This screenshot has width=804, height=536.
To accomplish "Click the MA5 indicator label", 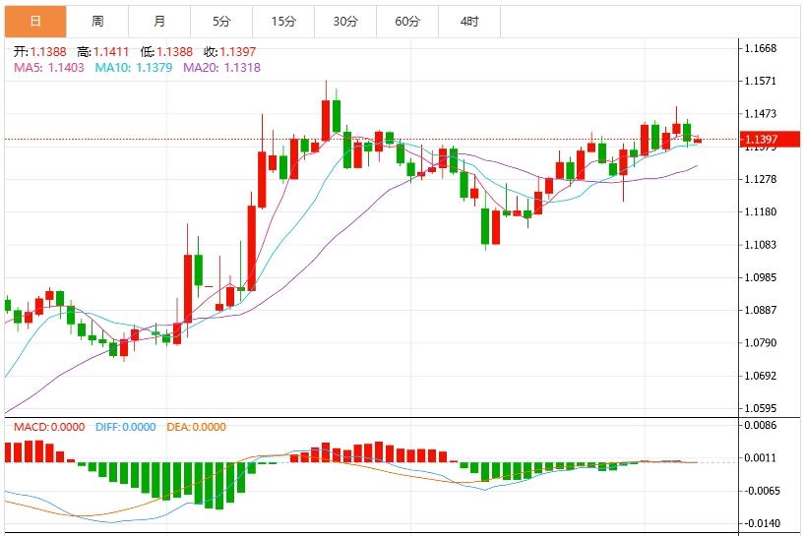I will [x=48, y=67].
